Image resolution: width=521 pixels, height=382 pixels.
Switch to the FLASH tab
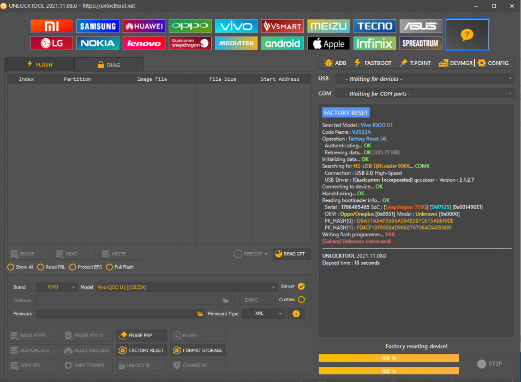pos(39,64)
